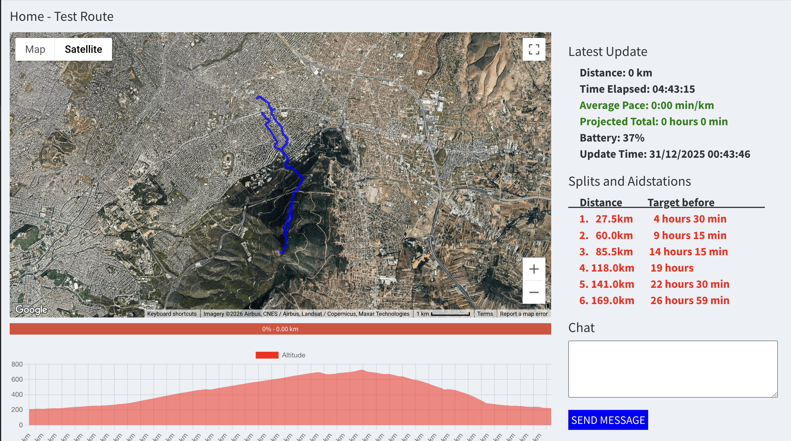This screenshot has width=791, height=441.
Task: Zoom in the map with plus icon
Action: click(x=534, y=269)
